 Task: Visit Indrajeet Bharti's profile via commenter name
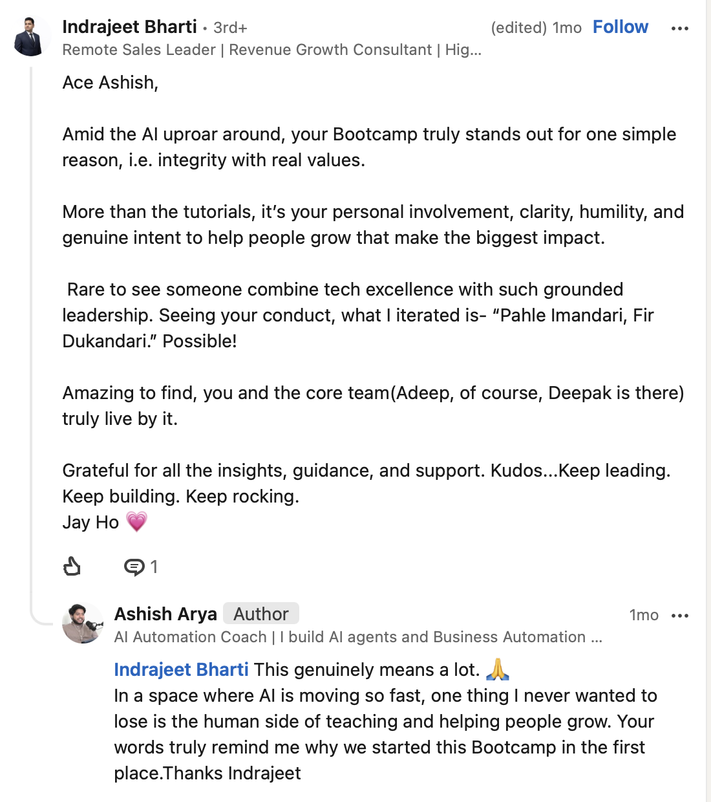tap(129, 27)
